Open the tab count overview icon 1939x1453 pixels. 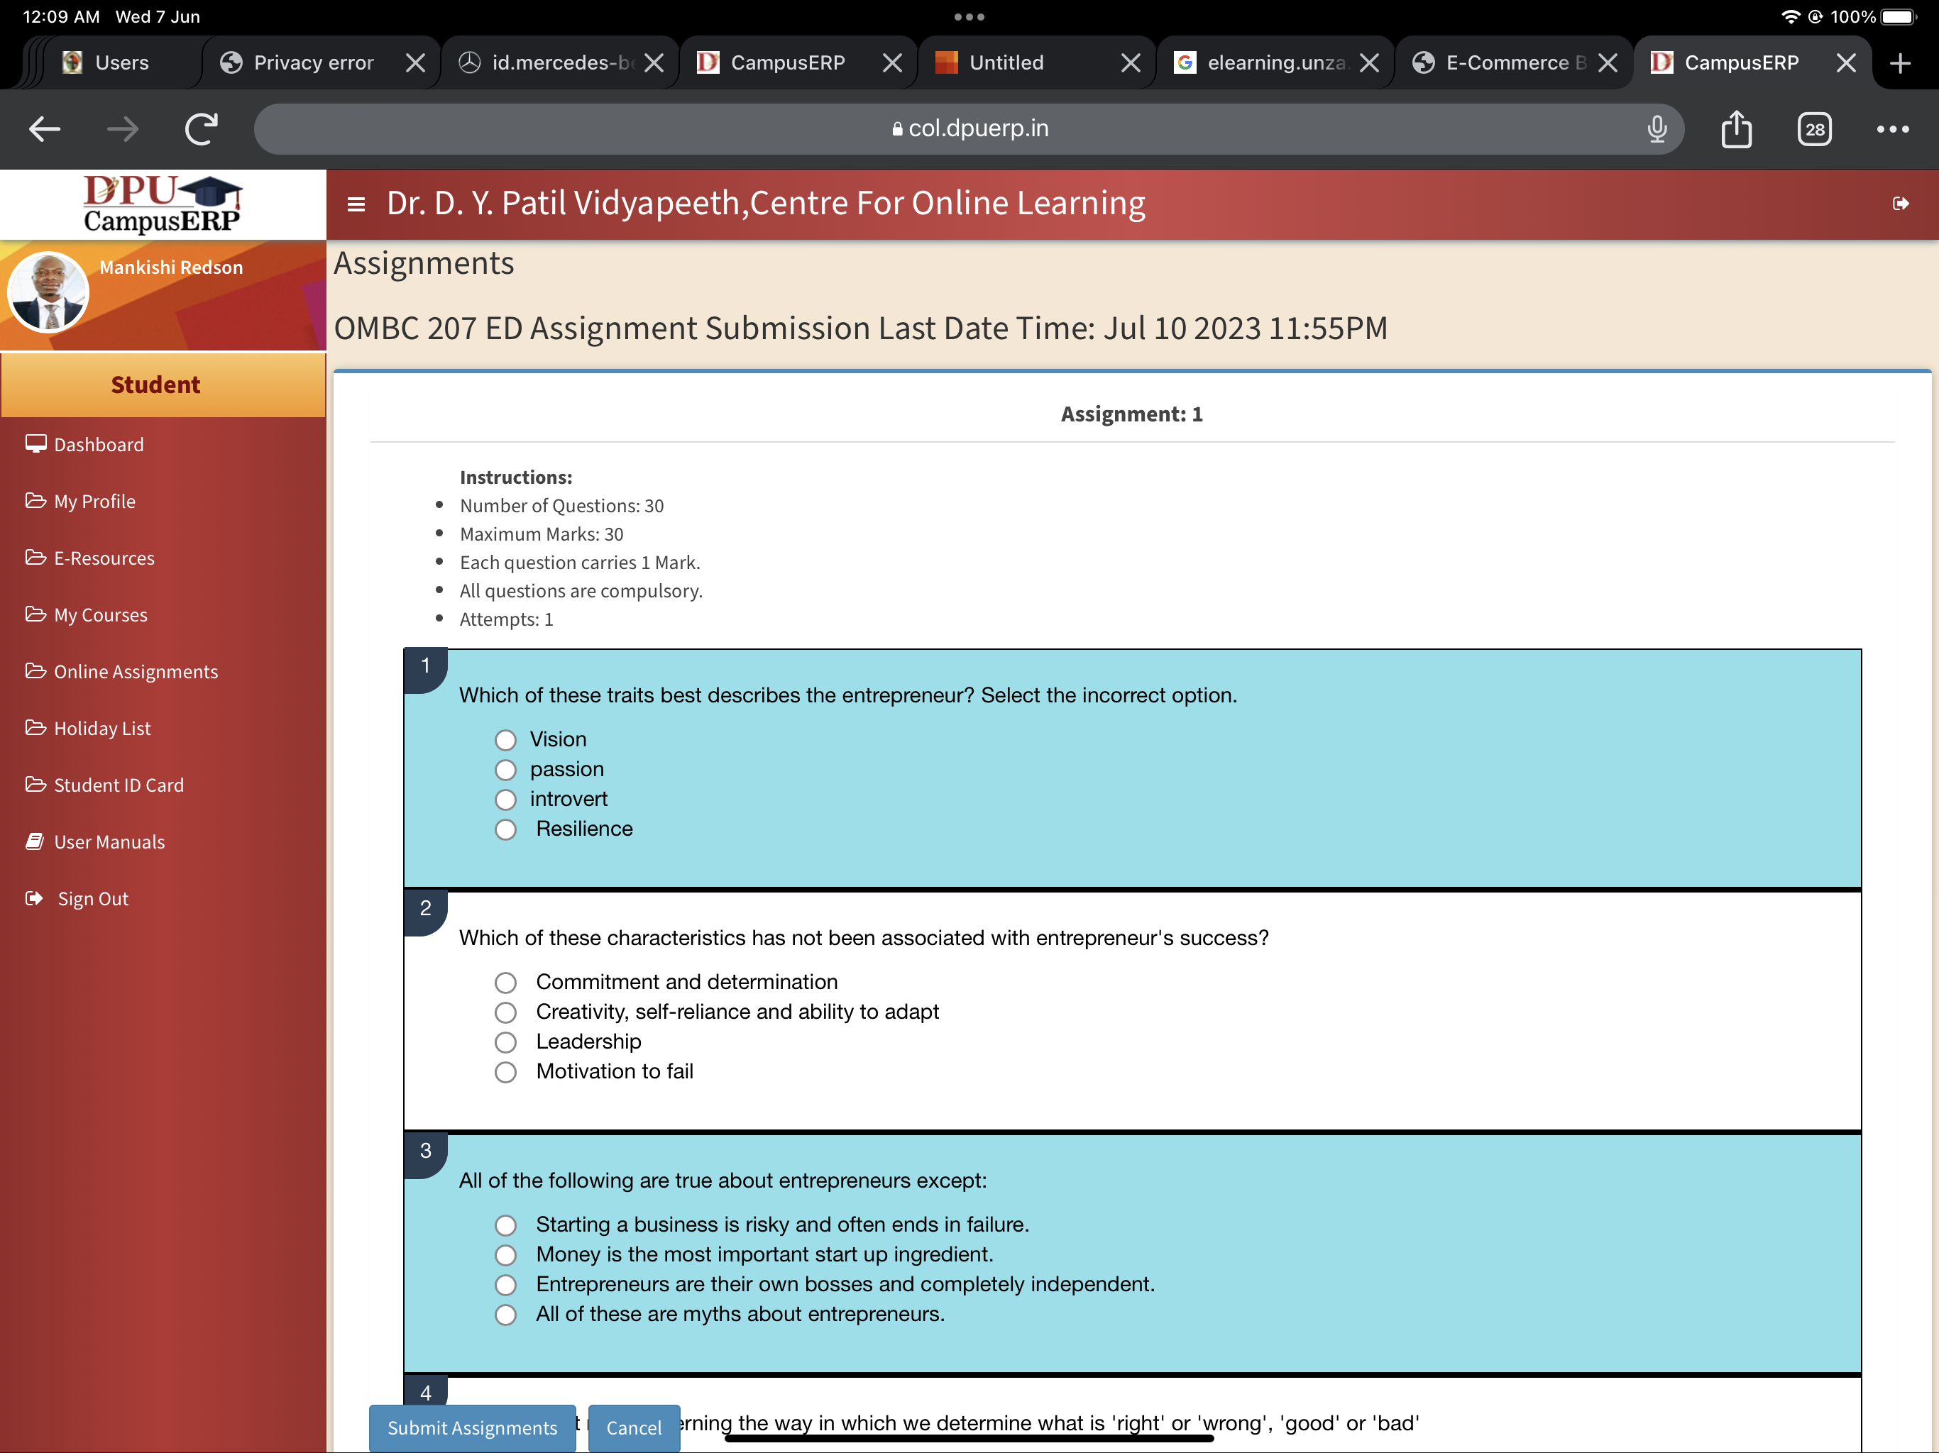(x=1813, y=130)
